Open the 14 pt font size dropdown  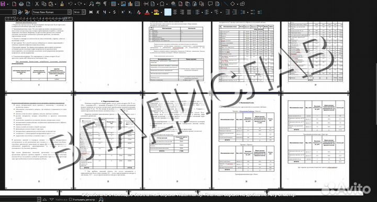pos(83,12)
